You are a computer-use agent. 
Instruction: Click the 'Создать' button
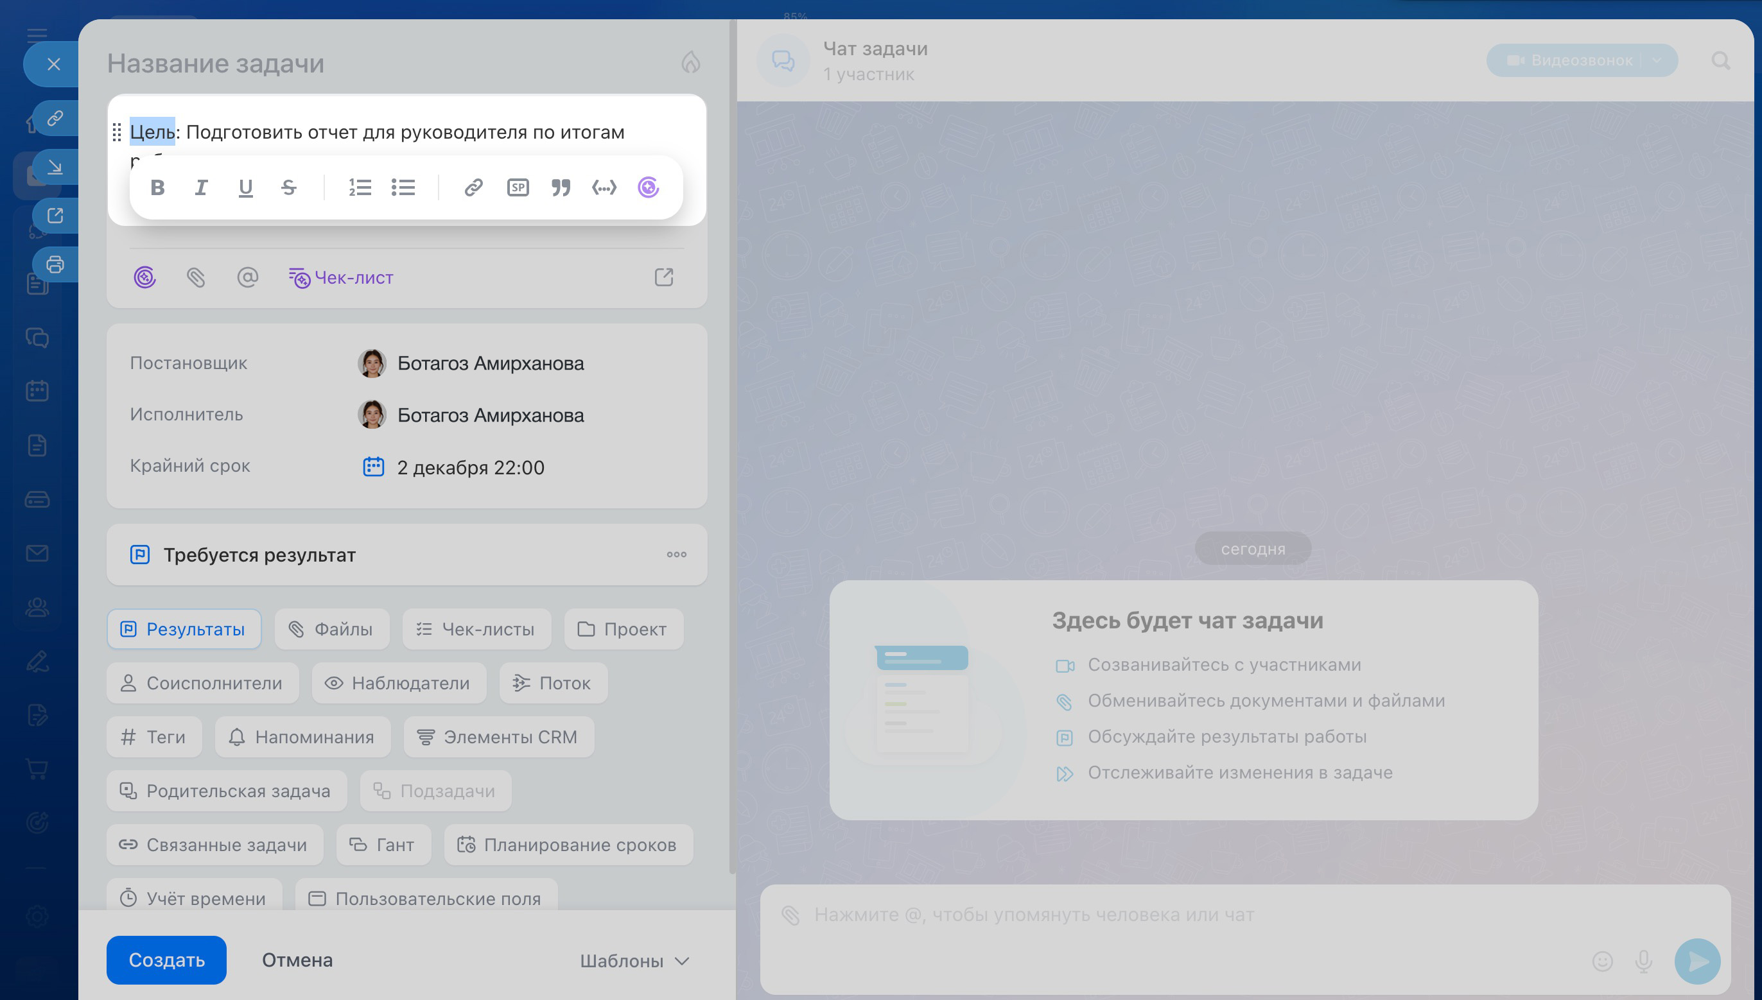click(166, 960)
